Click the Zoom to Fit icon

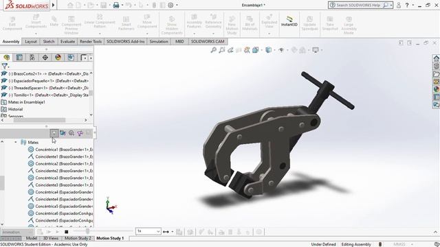tap(214, 50)
